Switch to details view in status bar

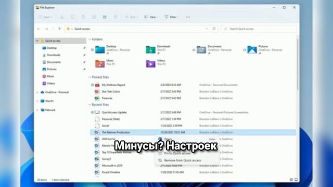tap(291, 180)
